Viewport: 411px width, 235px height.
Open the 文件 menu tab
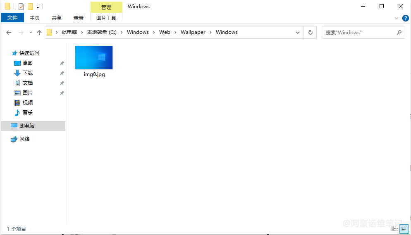12,18
